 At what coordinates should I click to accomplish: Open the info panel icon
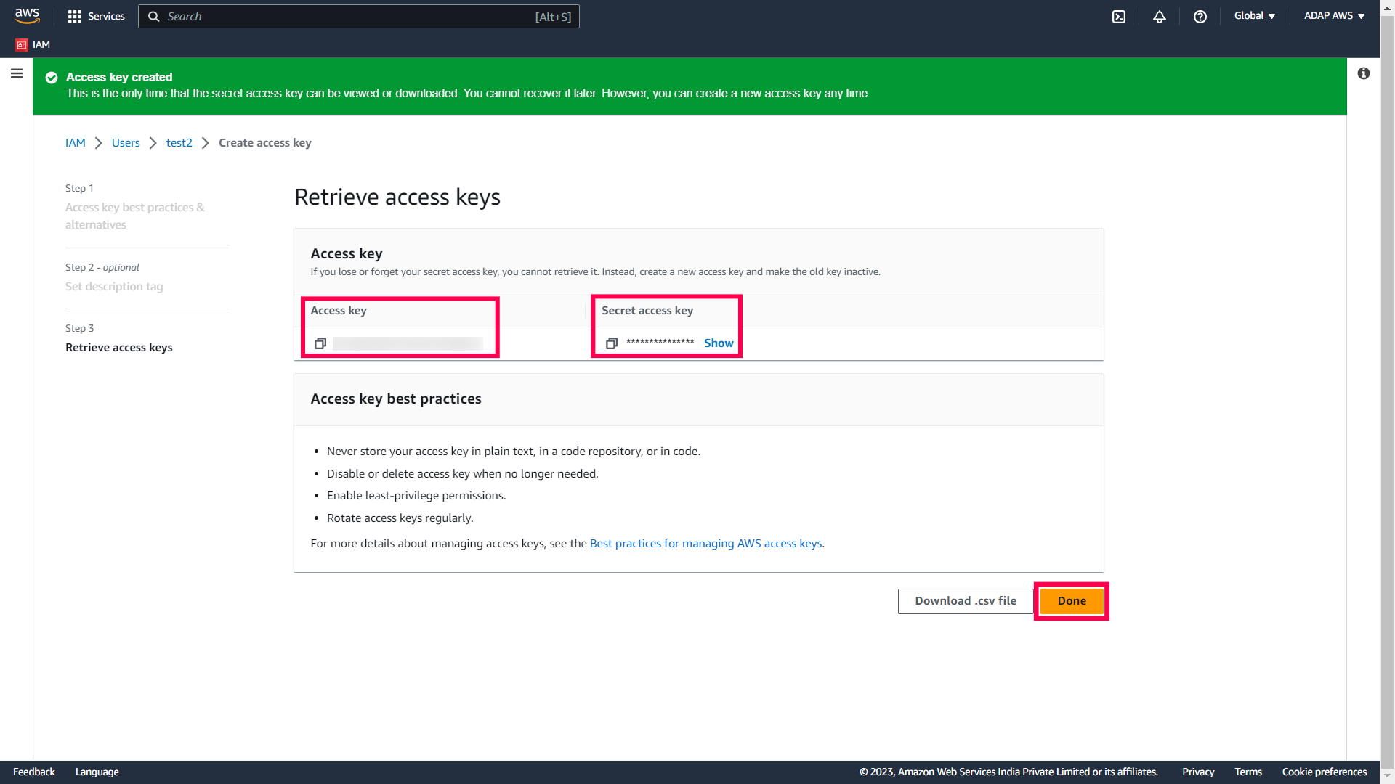1364,73
